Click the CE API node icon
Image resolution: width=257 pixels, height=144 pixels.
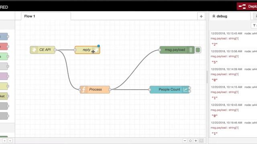pyautogui.click(x=34, y=50)
